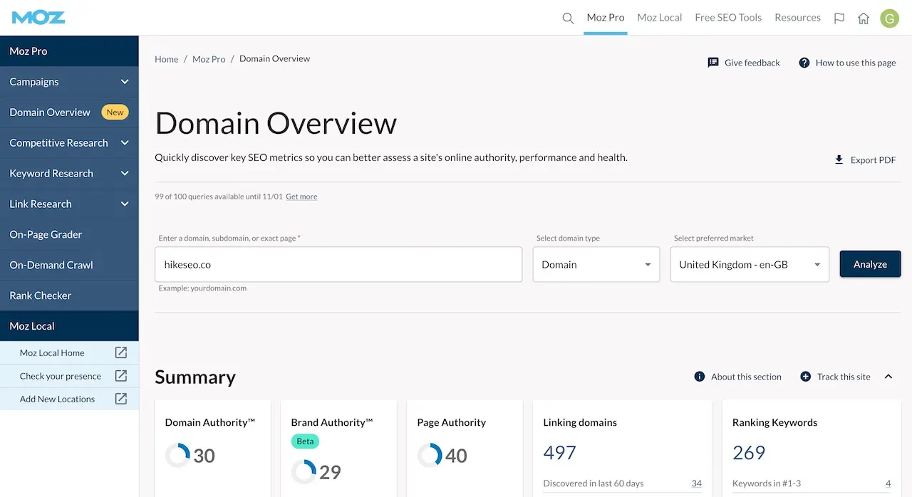Click the Add New Locations sidebar link
912x497 pixels.
point(57,399)
